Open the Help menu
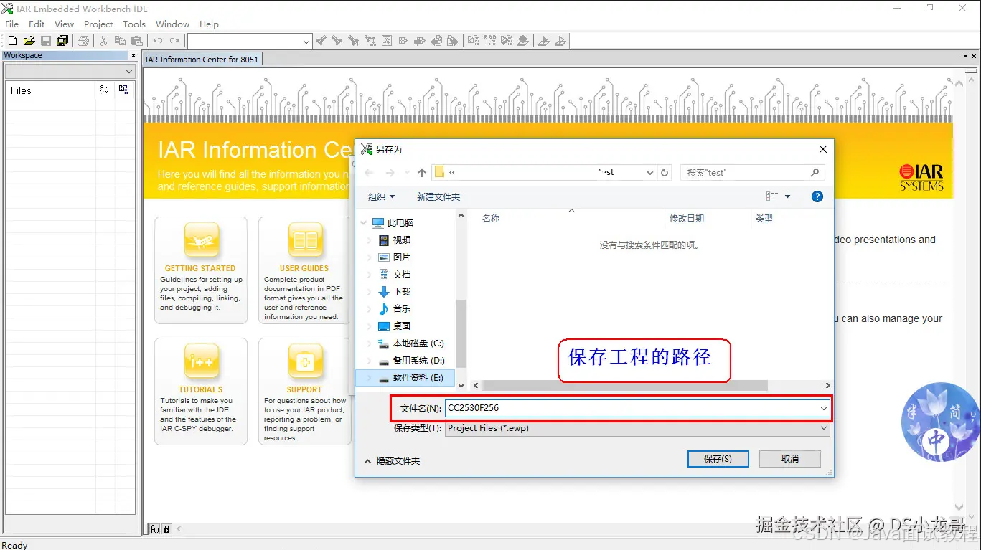 pyautogui.click(x=209, y=24)
